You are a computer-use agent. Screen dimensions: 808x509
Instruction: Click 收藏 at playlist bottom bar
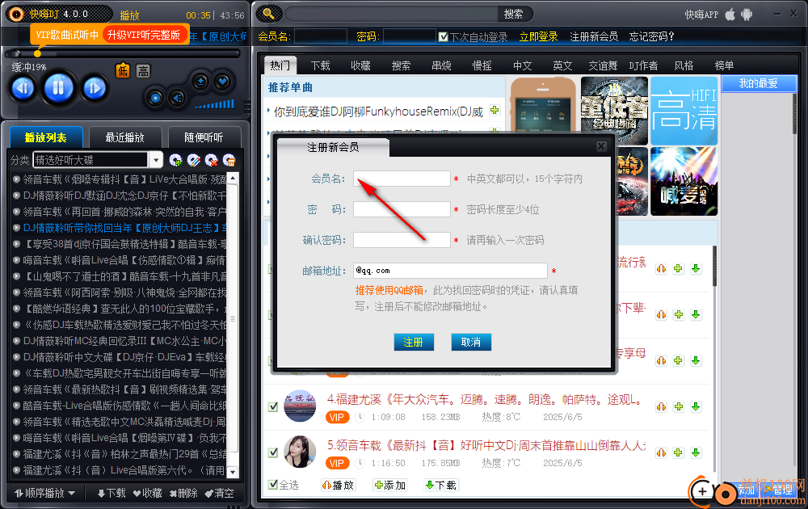147,493
